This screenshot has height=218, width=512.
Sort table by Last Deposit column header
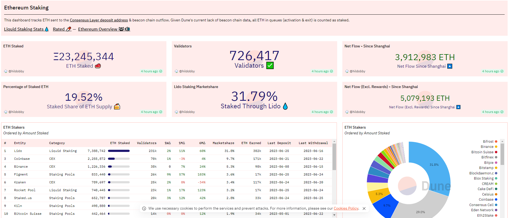point(279,143)
